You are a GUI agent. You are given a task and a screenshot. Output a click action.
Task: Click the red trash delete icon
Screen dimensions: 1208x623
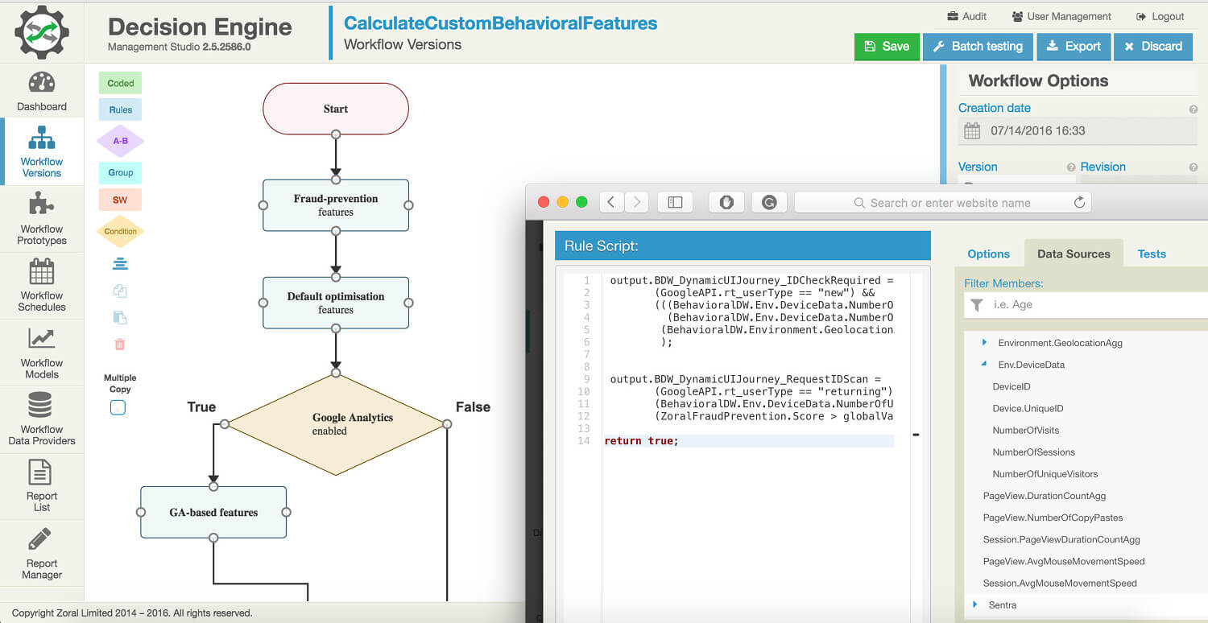(120, 345)
